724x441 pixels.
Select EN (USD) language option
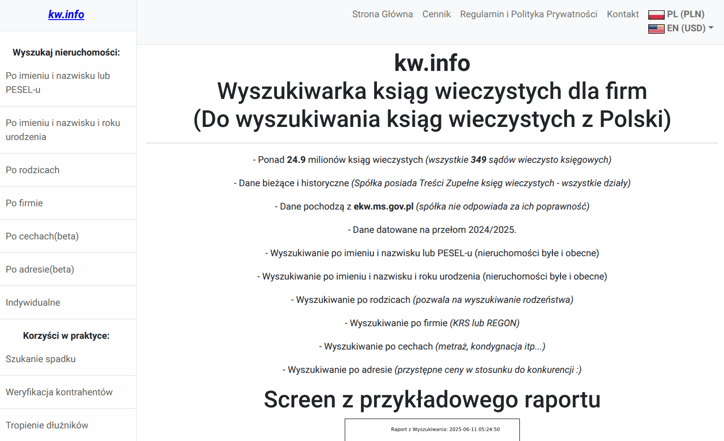686,28
